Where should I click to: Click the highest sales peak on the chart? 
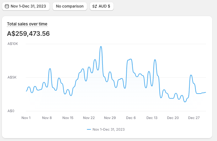pos(101,46)
